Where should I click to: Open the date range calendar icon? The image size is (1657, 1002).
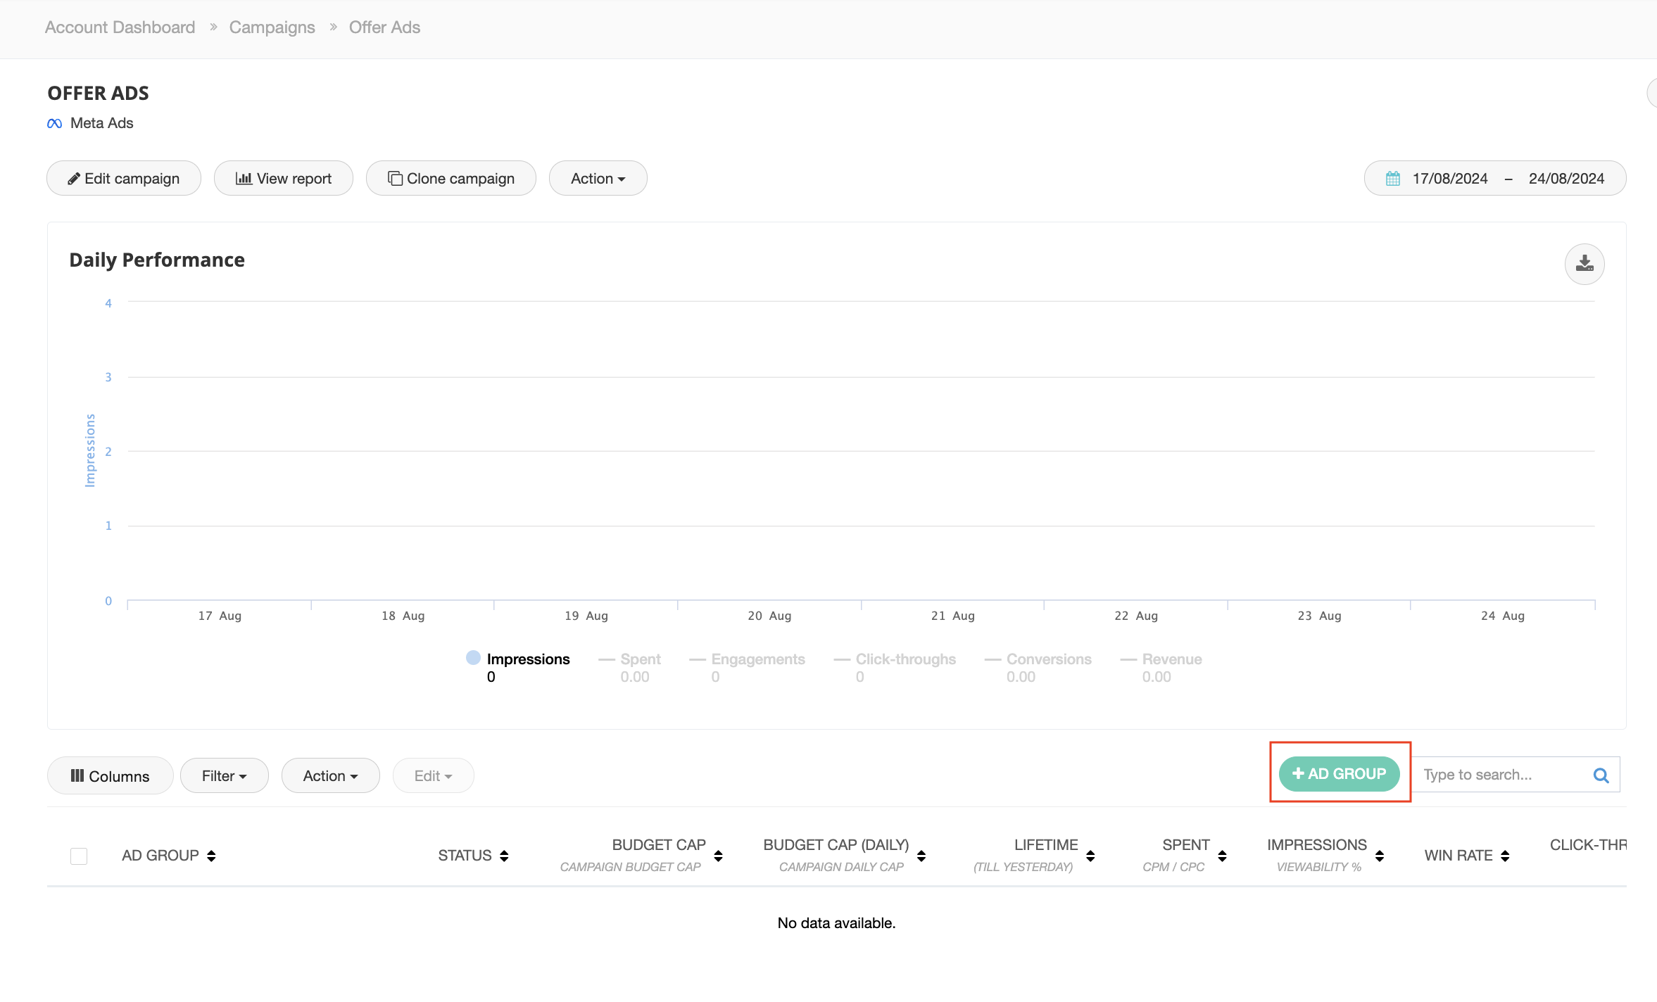click(1392, 179)
